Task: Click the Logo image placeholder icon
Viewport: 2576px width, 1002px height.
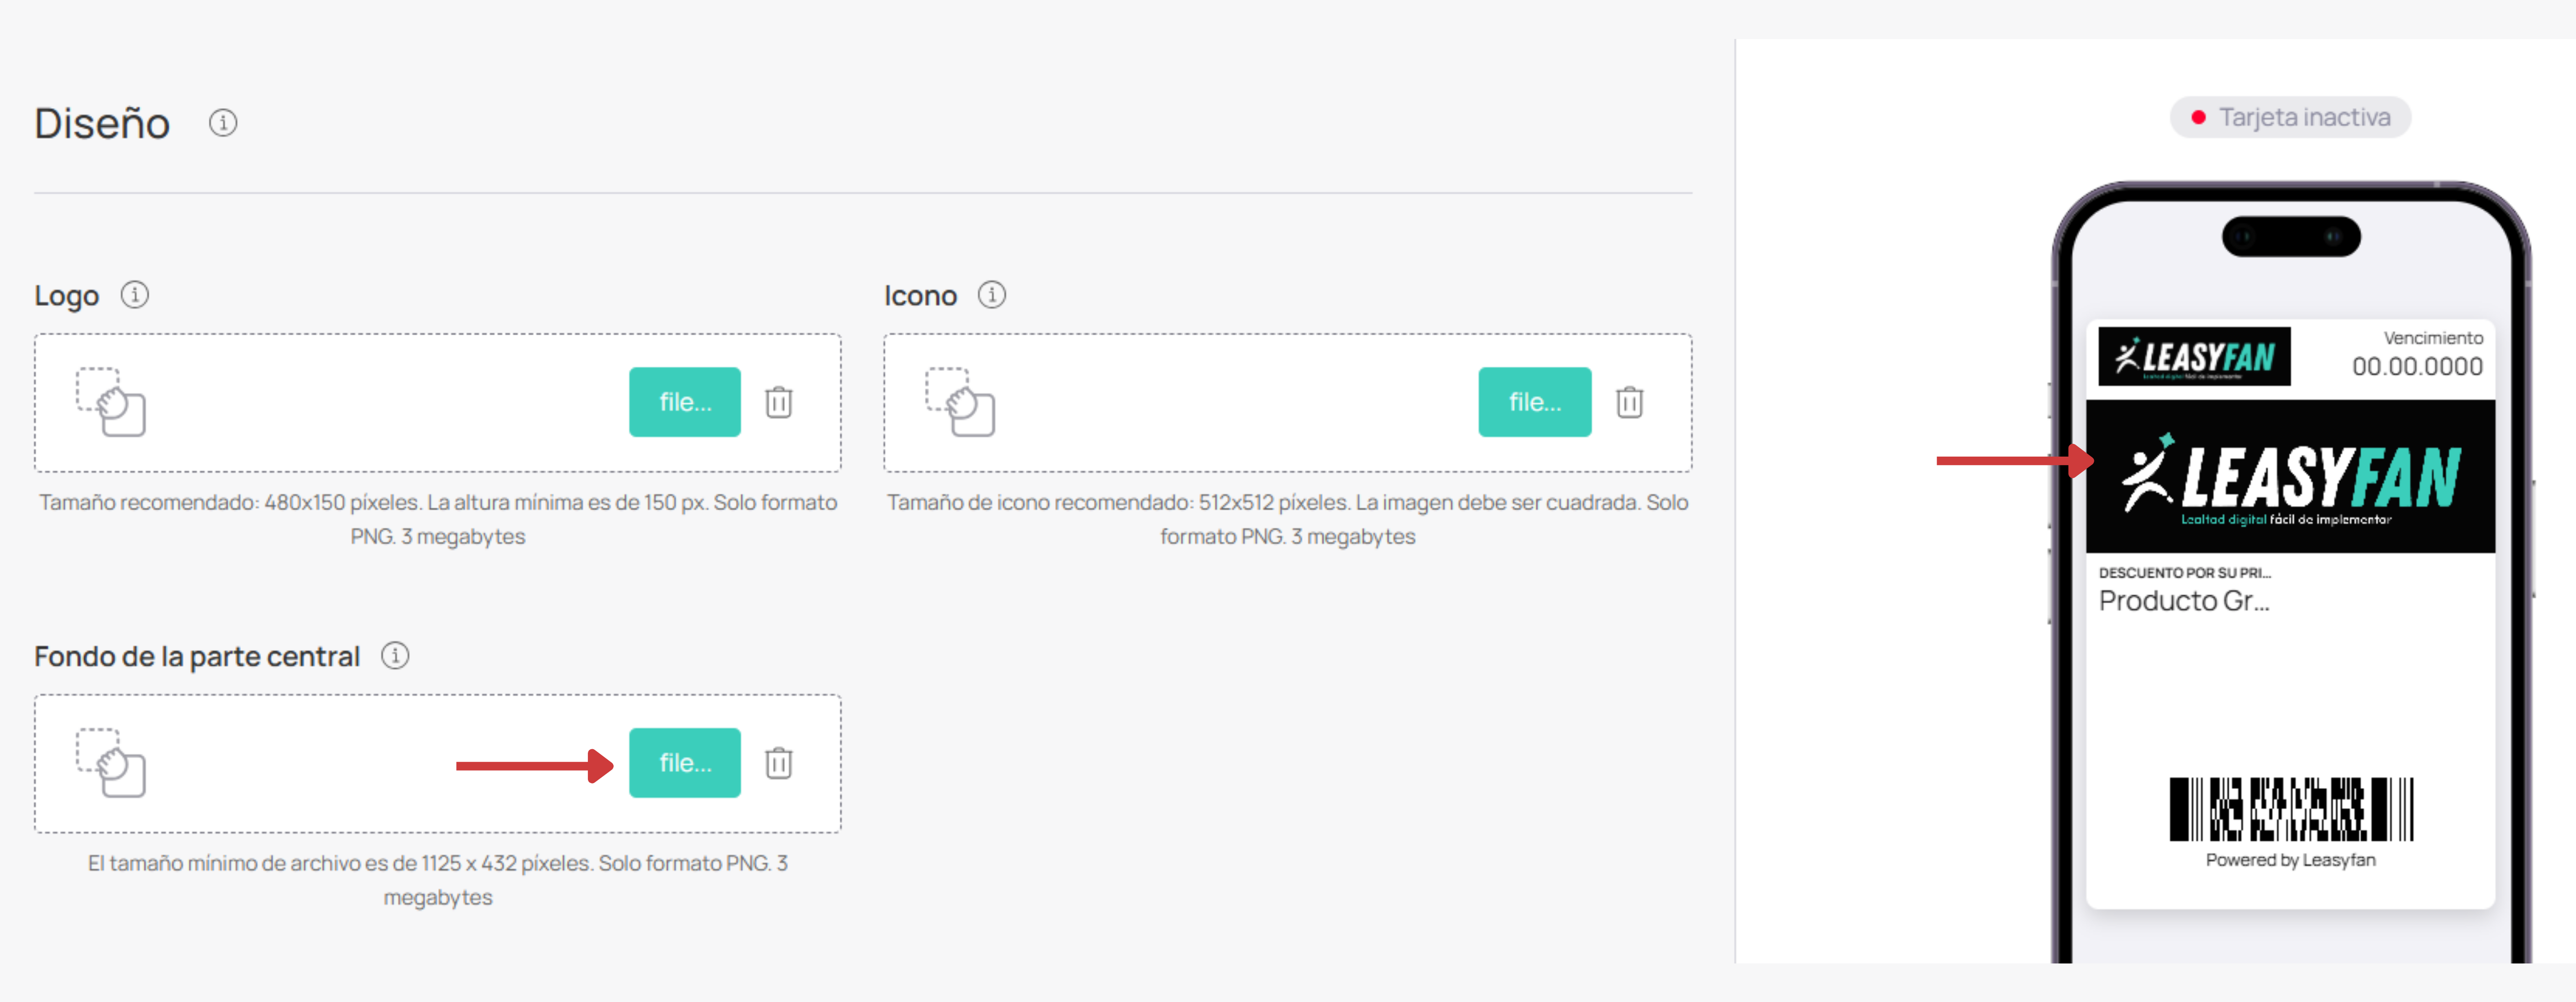Action: pos(111,402)
